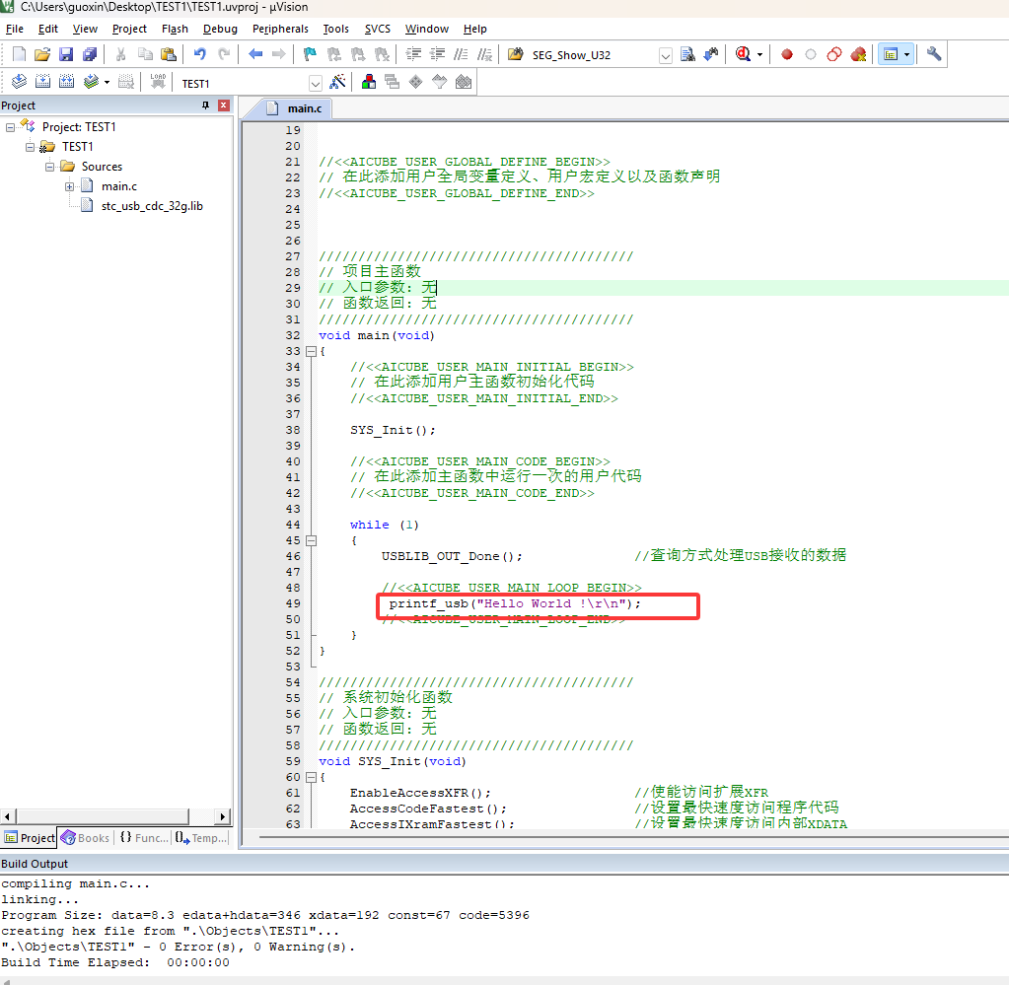Open Options for Target with the magic wand icon

[x=337, y=82]
